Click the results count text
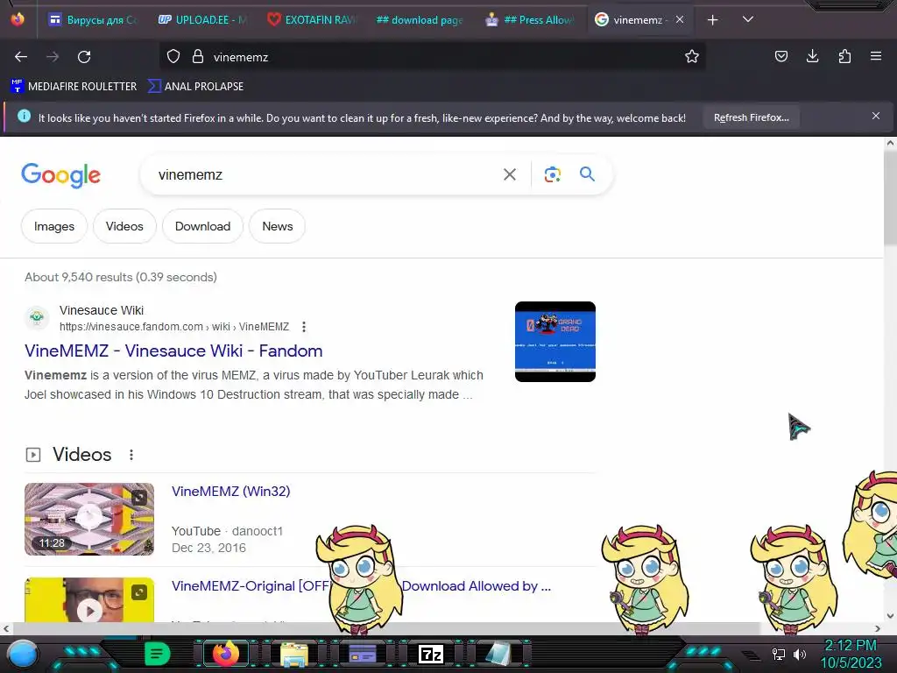This screenshot has width=897, height=673. pyautogui.click(x=121, y=277)
